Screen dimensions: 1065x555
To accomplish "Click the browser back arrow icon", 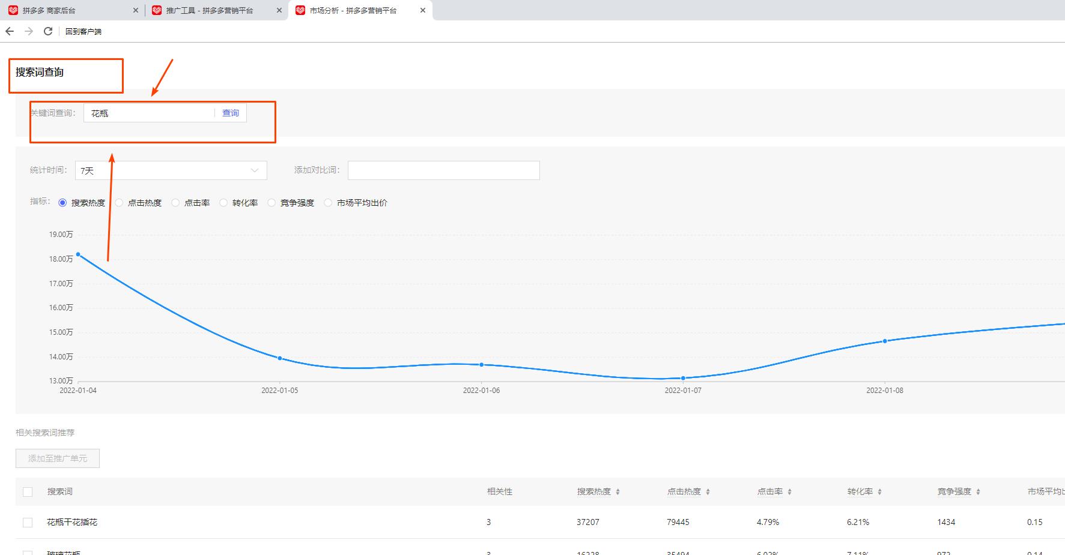I will point(10,31).
